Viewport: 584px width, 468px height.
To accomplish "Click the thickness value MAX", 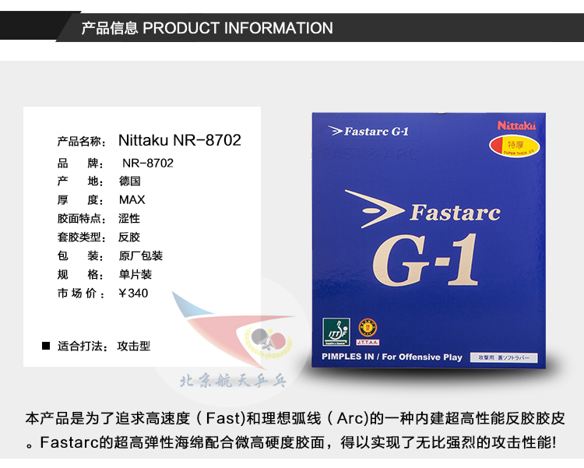I will click(x=132, y=199).
